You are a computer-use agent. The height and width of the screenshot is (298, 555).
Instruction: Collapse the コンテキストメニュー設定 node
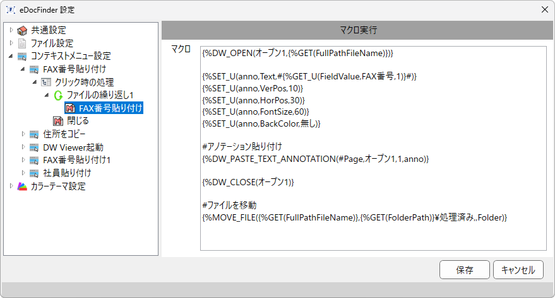(x=11, y=56)
